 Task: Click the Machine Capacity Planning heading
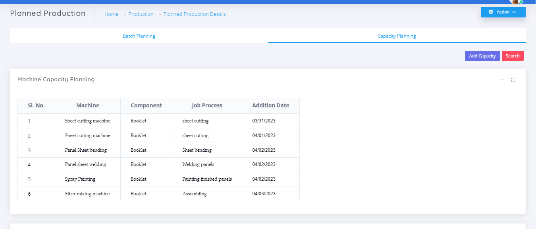56,79
